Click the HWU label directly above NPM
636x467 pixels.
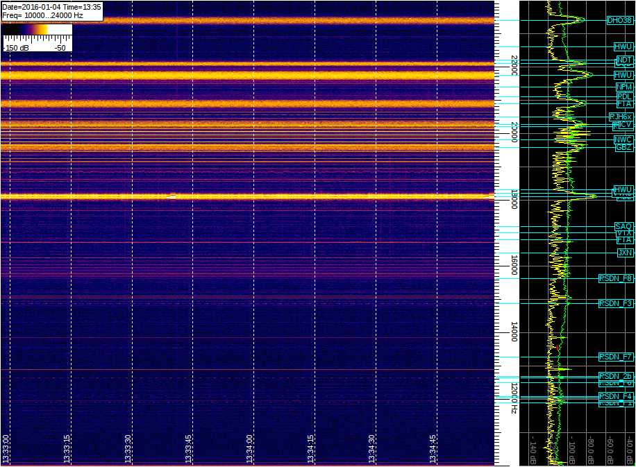(x=623, y=75)
